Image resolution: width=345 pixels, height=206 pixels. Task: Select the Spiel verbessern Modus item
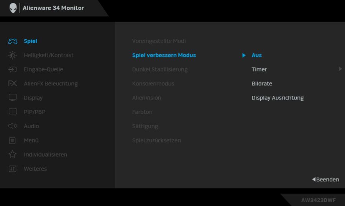pyautogui.click(x=164, y=55)
